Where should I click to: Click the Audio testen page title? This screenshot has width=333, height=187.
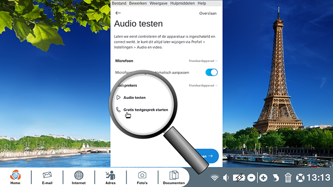[138, 24]
